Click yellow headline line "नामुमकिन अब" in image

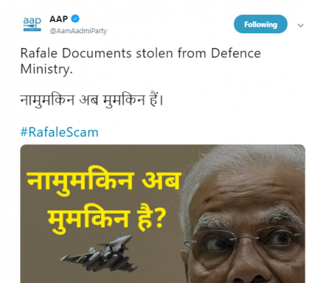[104, 181]
